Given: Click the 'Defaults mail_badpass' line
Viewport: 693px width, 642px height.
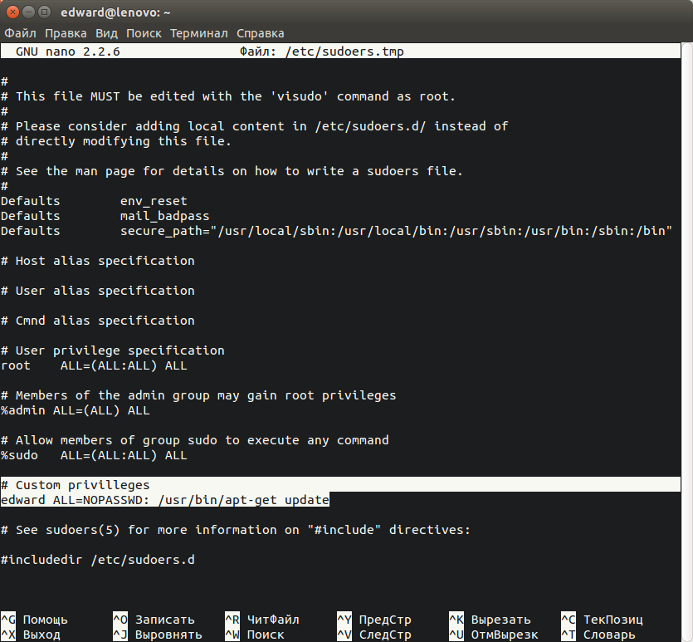Looking at the screenshot, I should 105,216.
